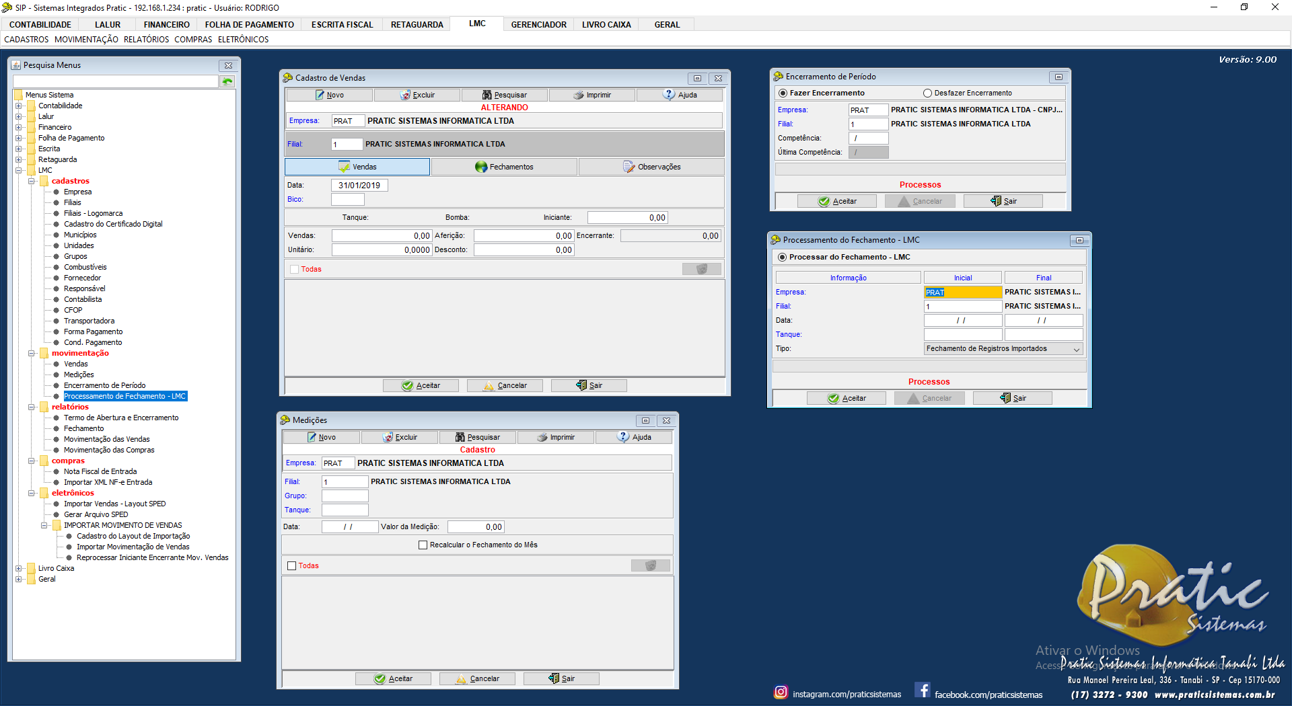Open the Facebook icon link
The width and height of the screenshot is (1292, 706).
[923, 691]
